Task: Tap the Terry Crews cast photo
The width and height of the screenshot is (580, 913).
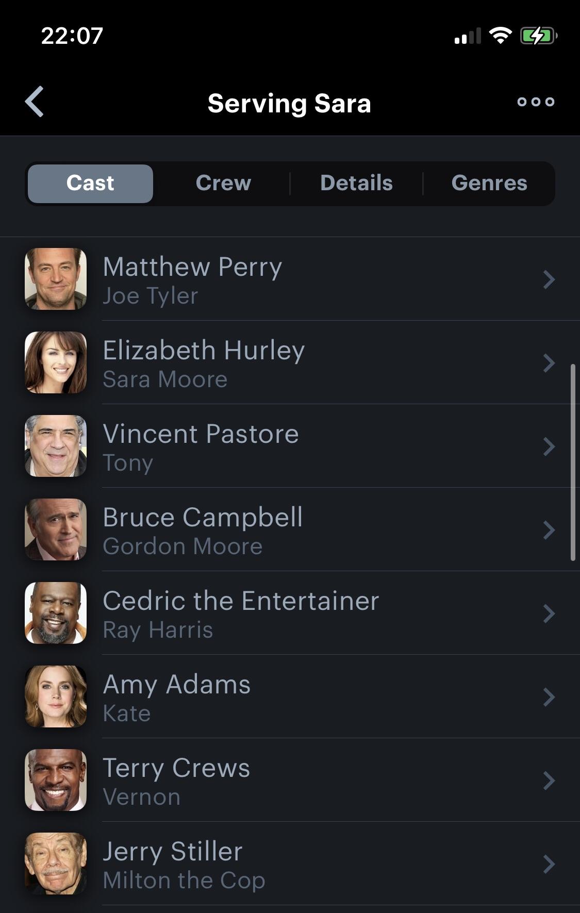Action: point(56,780)
